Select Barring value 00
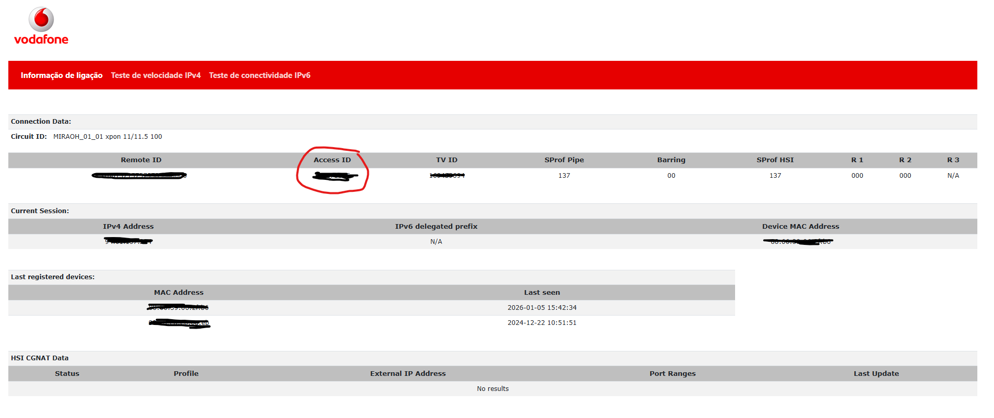 point(671,176)
